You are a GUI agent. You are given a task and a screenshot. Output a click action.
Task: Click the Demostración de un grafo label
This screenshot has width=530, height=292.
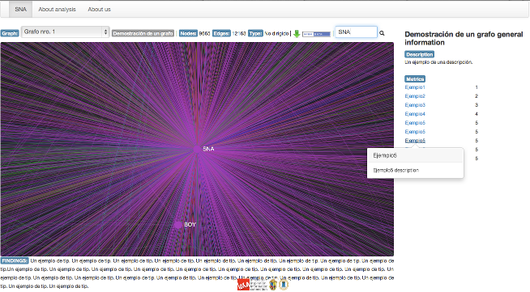coord(143,33)
